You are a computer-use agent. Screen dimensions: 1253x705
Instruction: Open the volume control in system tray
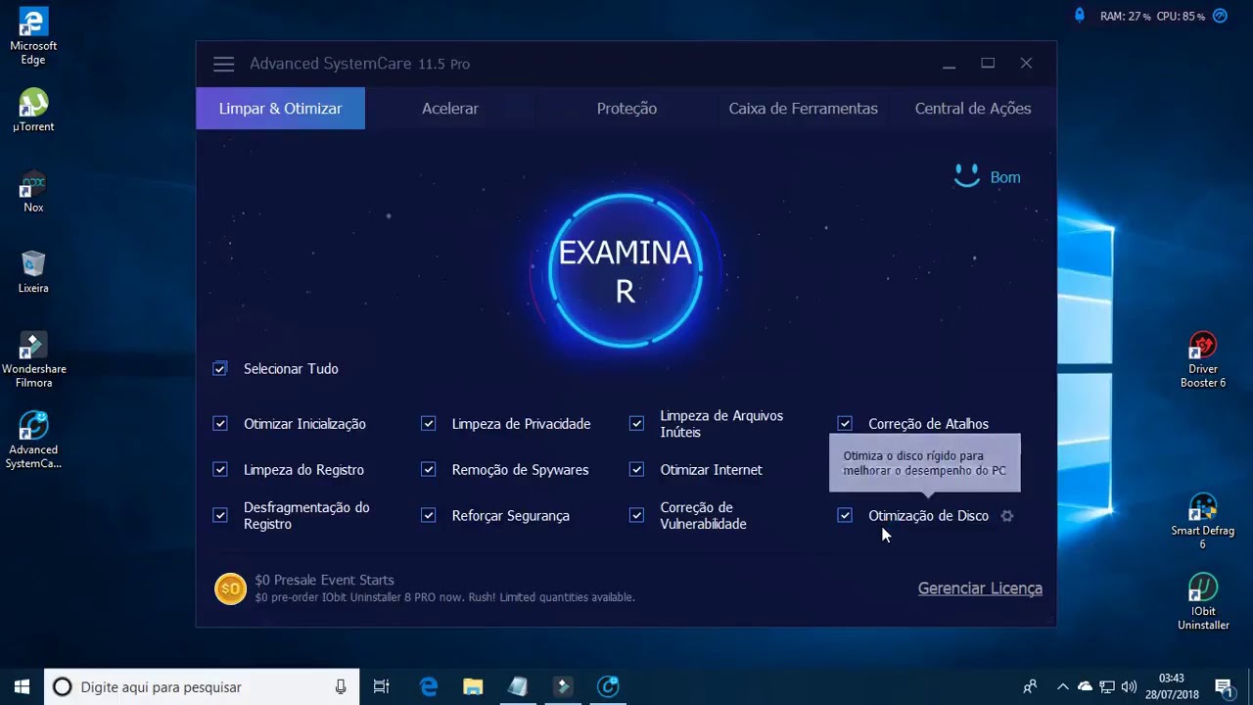tap(1129, 687)
